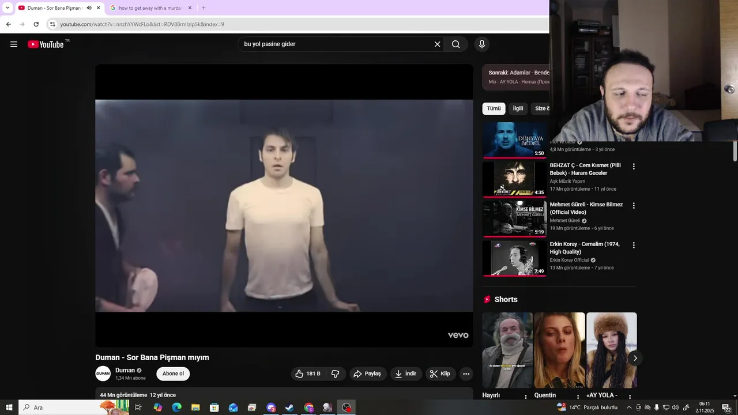Open the Quentin short thumbnail
This screenshot has width=738, height=415.
(x=559, y=350)
